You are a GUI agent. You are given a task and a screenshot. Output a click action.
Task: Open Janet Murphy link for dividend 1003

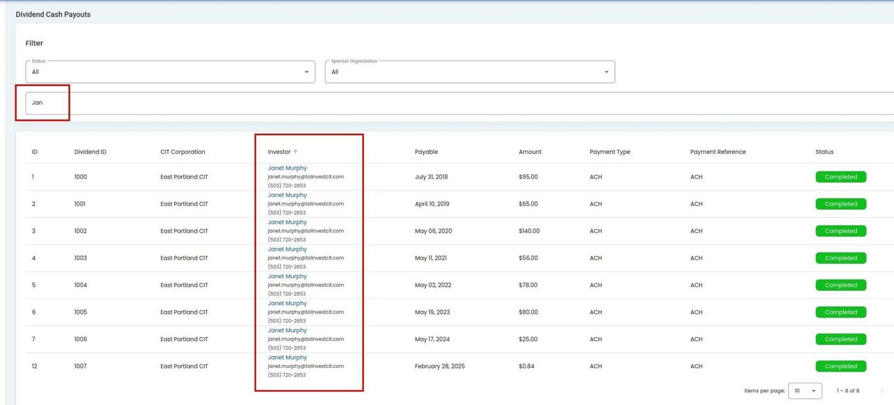[x=287, y=249]
